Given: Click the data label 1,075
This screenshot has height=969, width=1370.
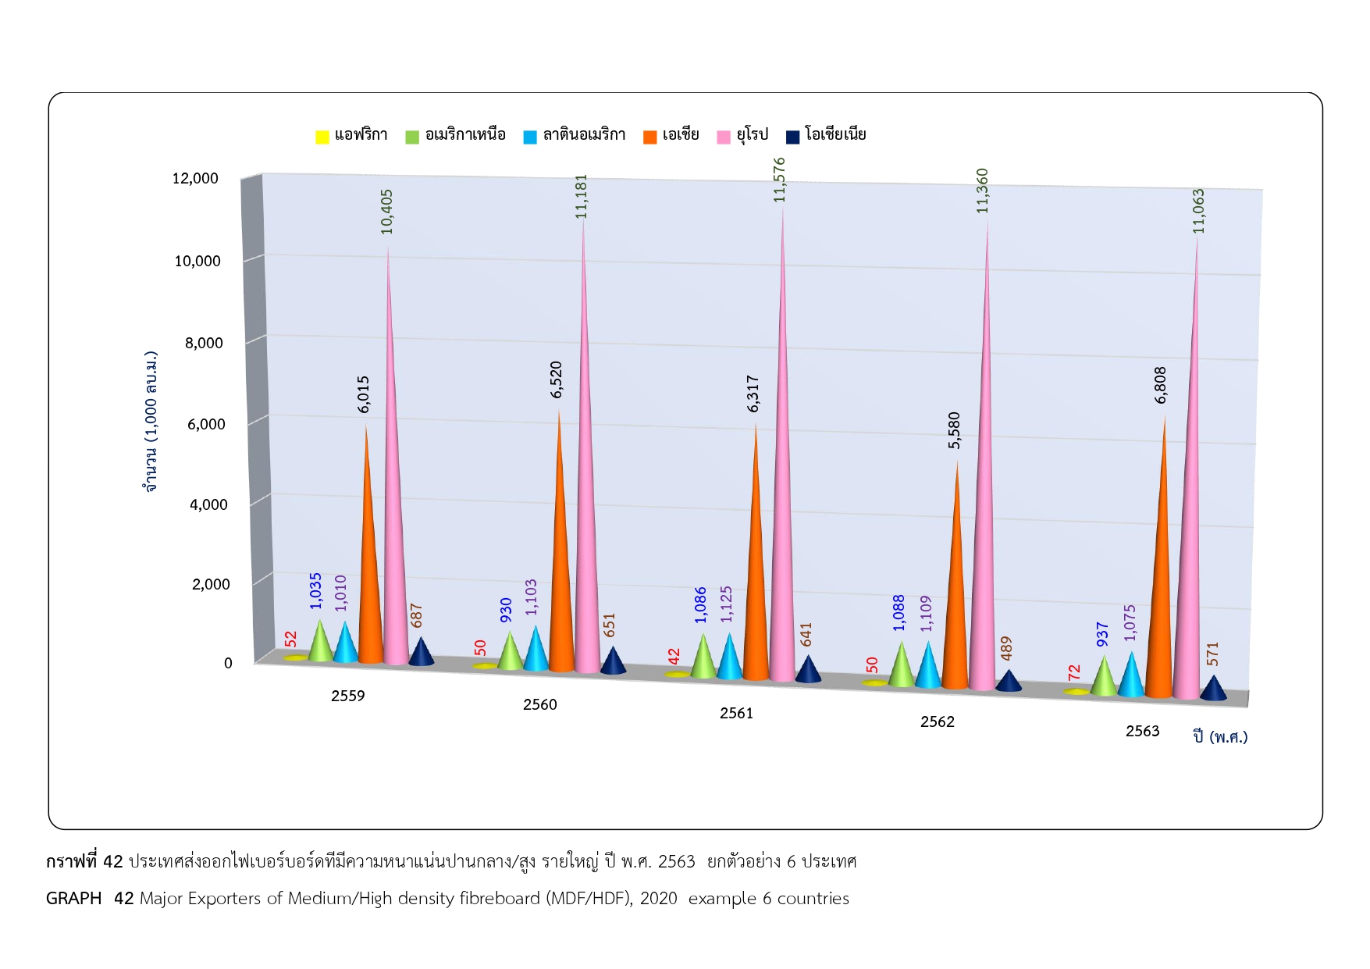Looking at the screenshot, I should (1130, 623).
